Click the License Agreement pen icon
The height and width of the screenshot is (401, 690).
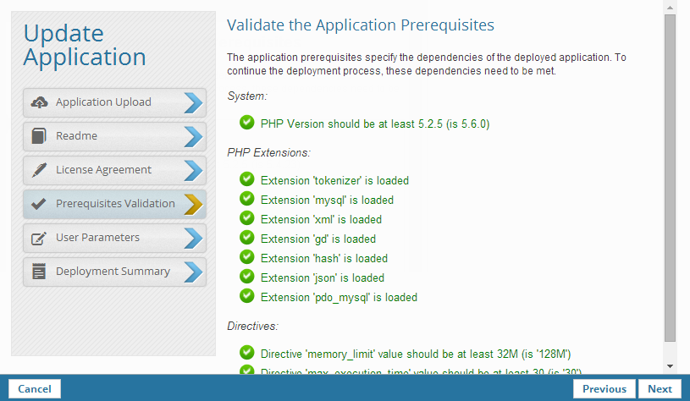[39, 170]
